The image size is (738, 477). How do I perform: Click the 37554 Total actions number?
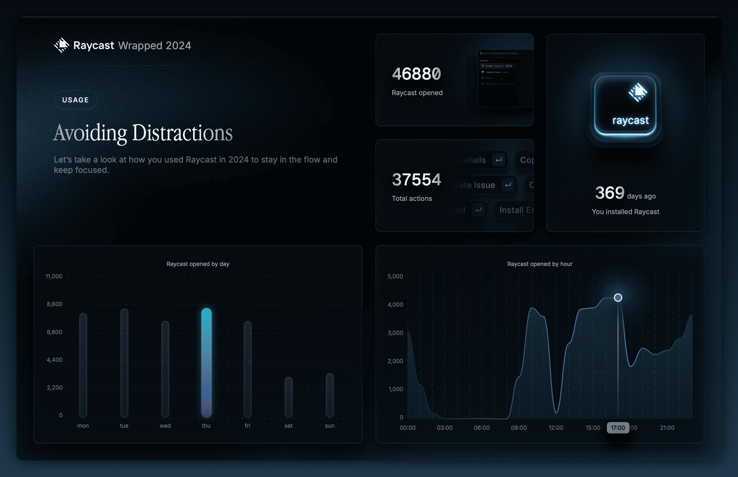click(416, 180)
